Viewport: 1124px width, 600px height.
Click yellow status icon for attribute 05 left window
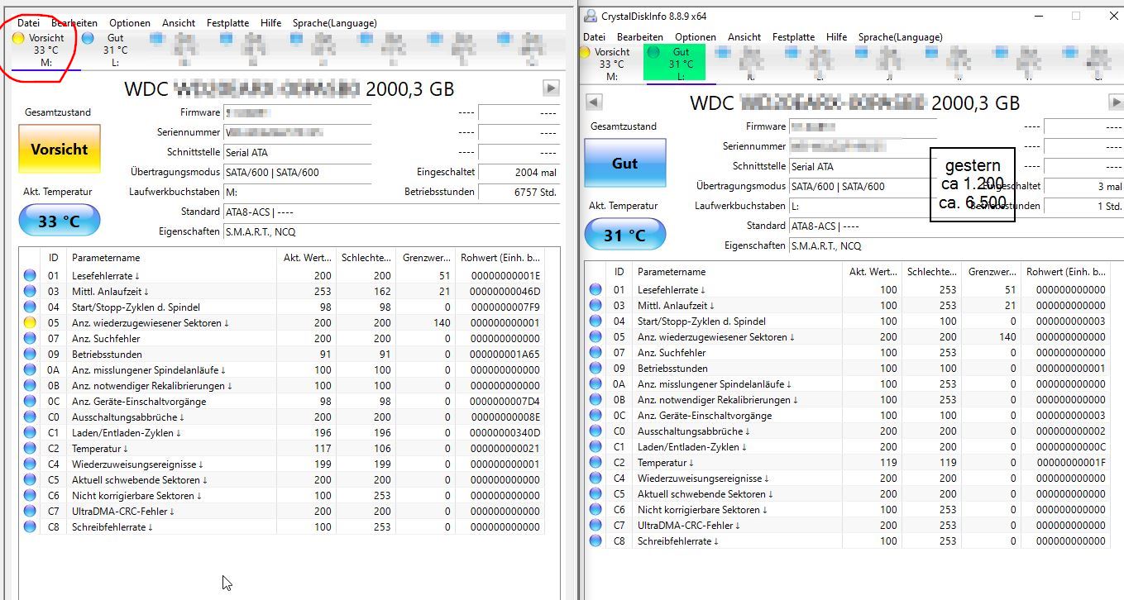[x=30, y=322]
